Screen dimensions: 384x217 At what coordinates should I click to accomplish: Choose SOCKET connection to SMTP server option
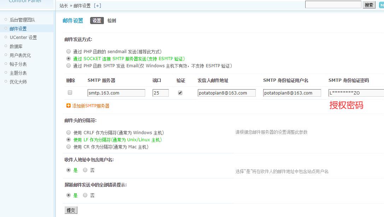(x=69, y=58)
